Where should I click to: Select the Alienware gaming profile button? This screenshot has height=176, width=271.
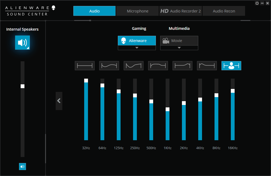[137, 41]
